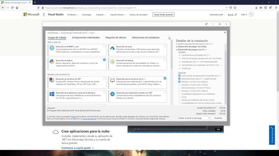The image size is (279, 156).
Task: Check the Cocos optional component
Action: click(x=179, y=97)
